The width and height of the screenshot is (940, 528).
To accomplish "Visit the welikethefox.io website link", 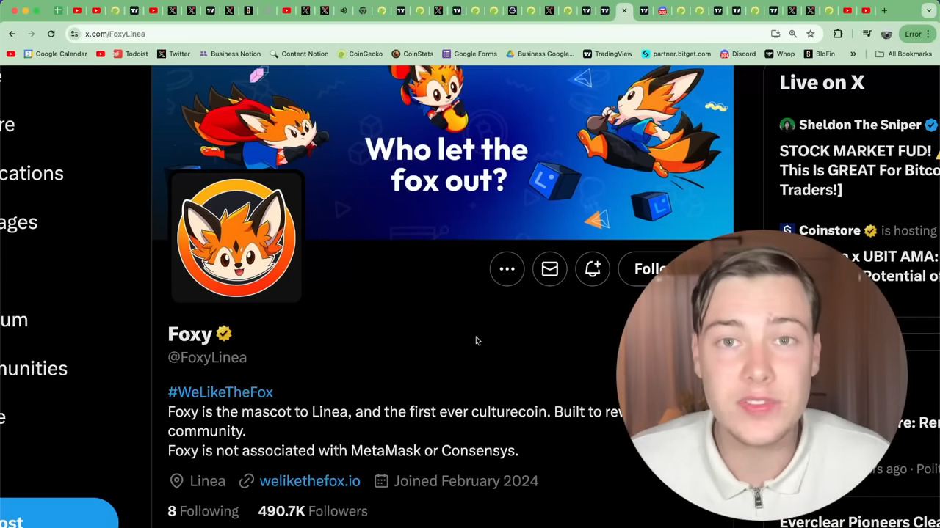I will (x=310, y=481).
